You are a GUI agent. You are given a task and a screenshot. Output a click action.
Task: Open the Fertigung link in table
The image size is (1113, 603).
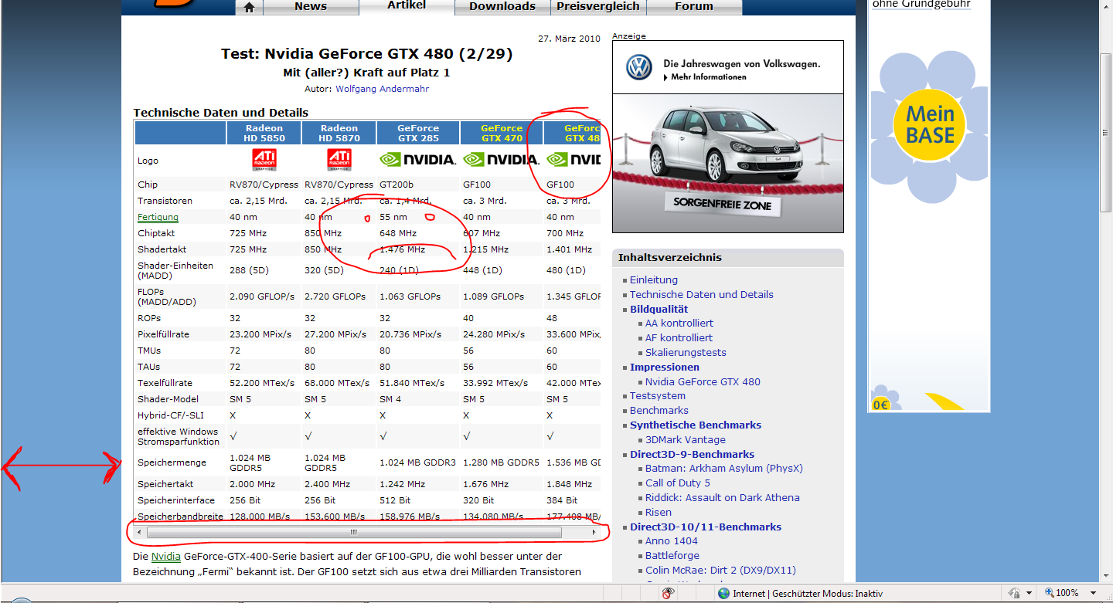tap(158, 217)
